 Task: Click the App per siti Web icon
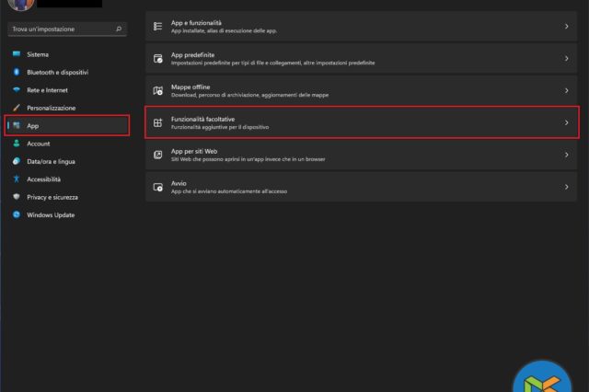tap(157, 155)
